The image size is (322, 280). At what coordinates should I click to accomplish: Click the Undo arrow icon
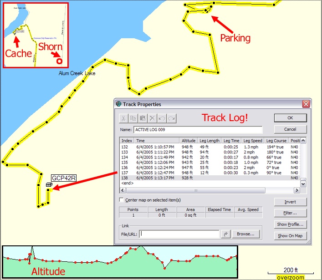click(x=162, y=118)
